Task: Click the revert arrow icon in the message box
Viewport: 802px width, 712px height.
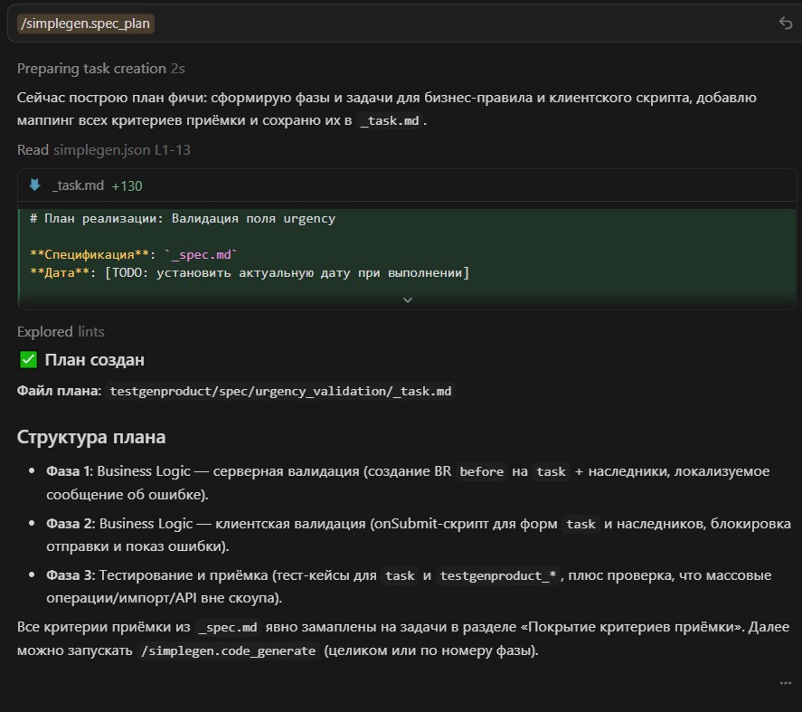Action: click(x=785, y=24)
